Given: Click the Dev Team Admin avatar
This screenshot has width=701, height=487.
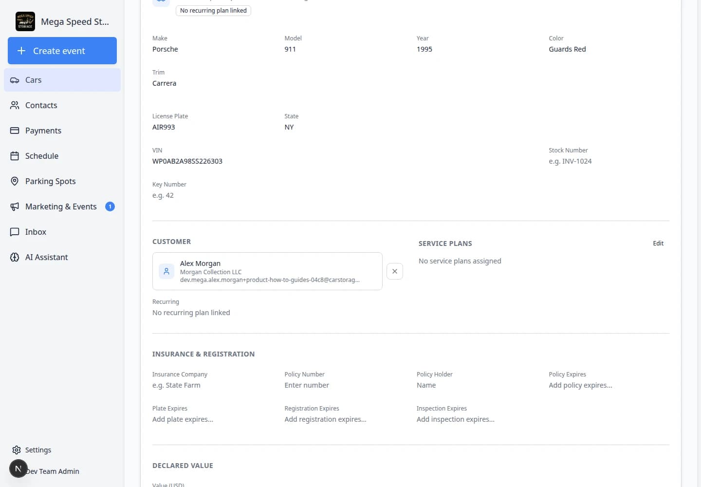Looking at the screenshot, I should pyautogui.click(x=18, y=468).
